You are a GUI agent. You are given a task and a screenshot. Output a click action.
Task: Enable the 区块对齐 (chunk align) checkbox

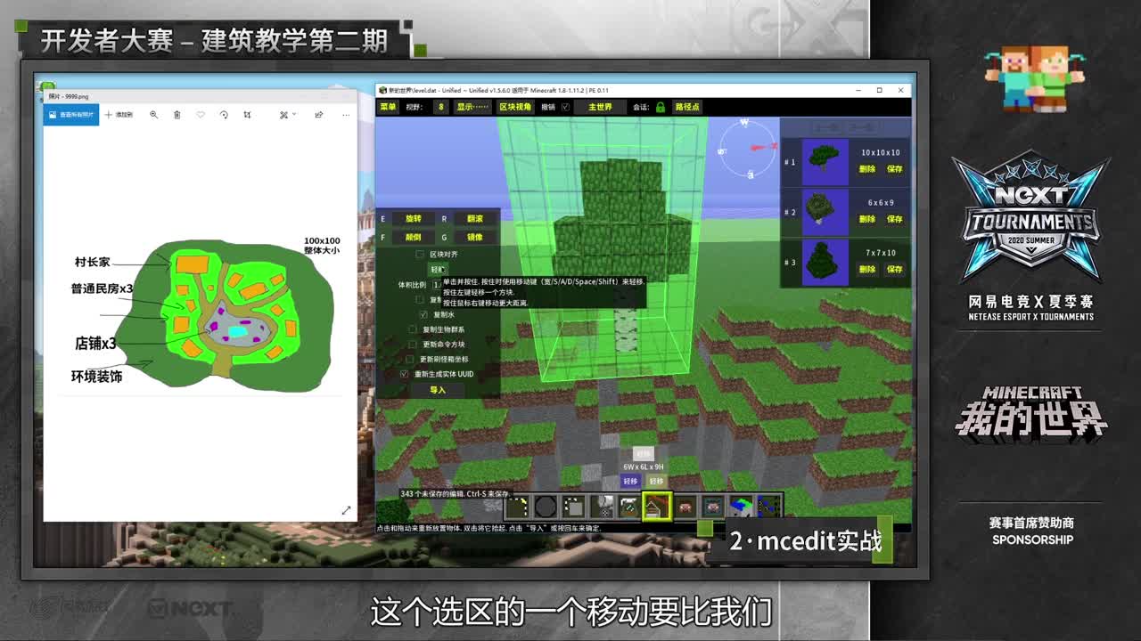coord(420,253)
